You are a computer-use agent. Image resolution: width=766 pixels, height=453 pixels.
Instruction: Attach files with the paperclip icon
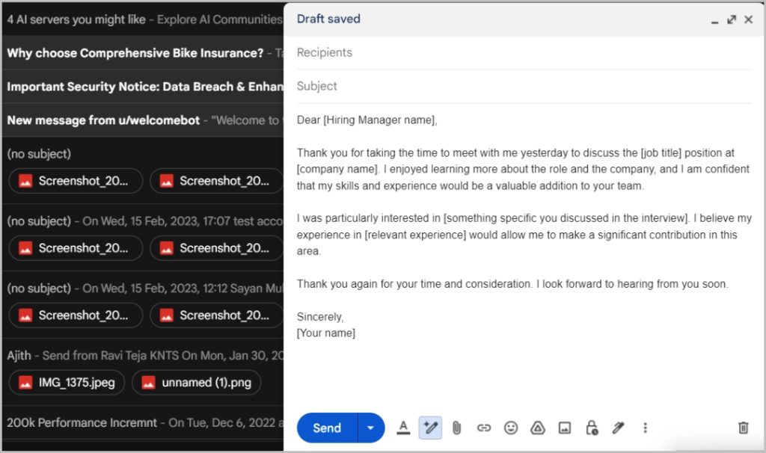[456, 428]
